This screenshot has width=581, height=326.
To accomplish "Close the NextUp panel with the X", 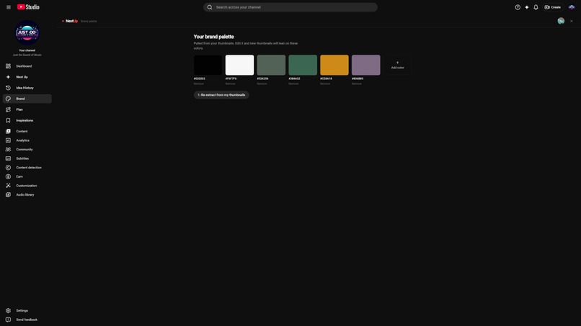I will (x=572, y=21).
